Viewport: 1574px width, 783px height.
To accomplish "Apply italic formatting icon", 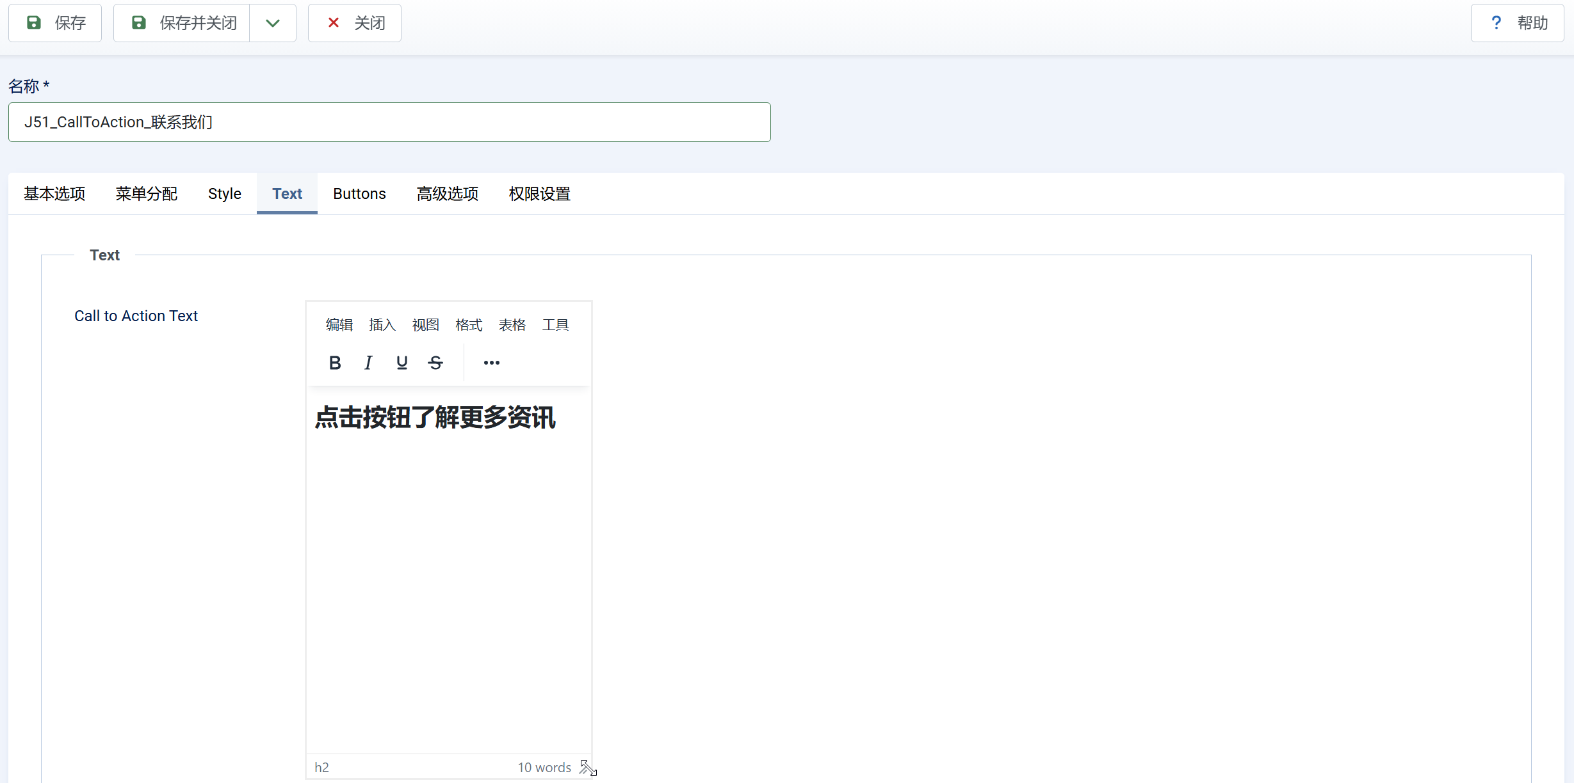I will click(x=368, y=363).
